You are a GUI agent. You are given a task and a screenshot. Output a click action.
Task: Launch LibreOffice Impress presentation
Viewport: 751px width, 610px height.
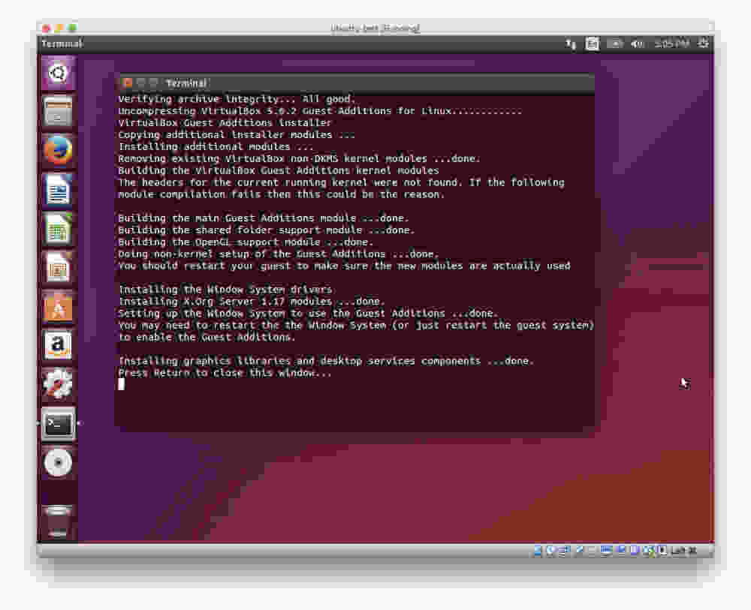[x=58, y=268]
